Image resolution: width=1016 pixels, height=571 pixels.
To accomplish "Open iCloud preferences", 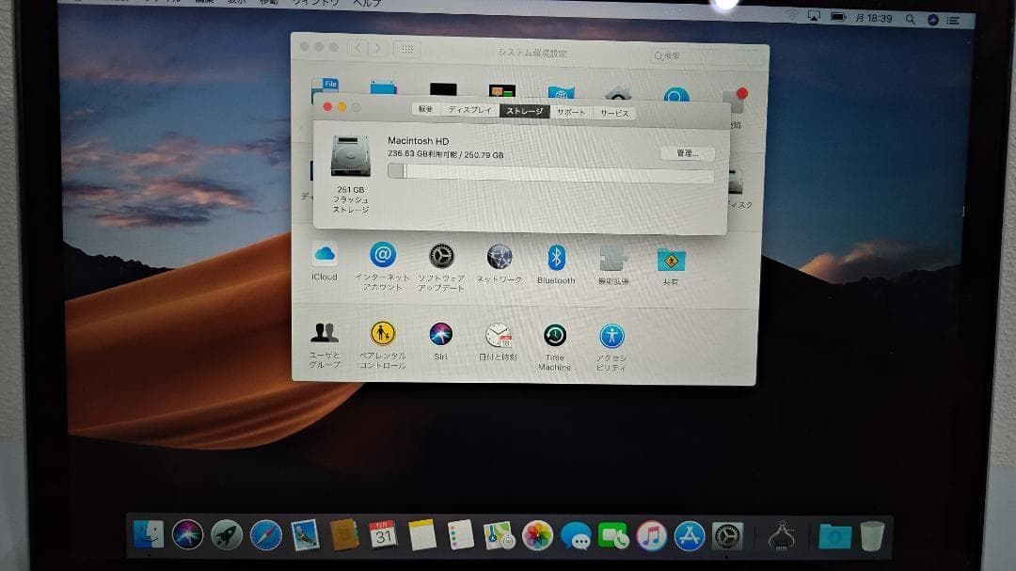I will click(x=325, y=254).
